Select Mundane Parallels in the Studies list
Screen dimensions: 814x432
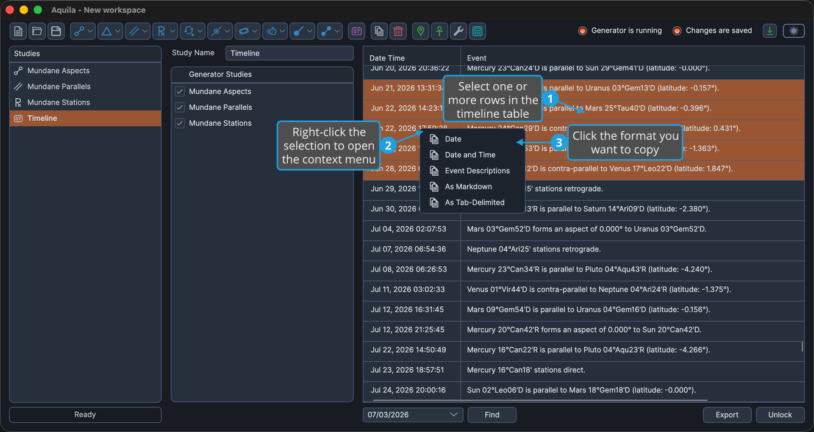(x=85, y=87)
